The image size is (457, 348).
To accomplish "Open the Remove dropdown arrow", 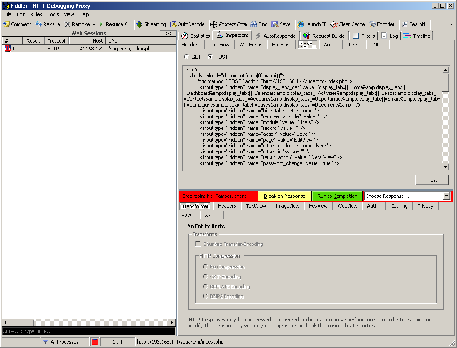I will tap(94, 24).
